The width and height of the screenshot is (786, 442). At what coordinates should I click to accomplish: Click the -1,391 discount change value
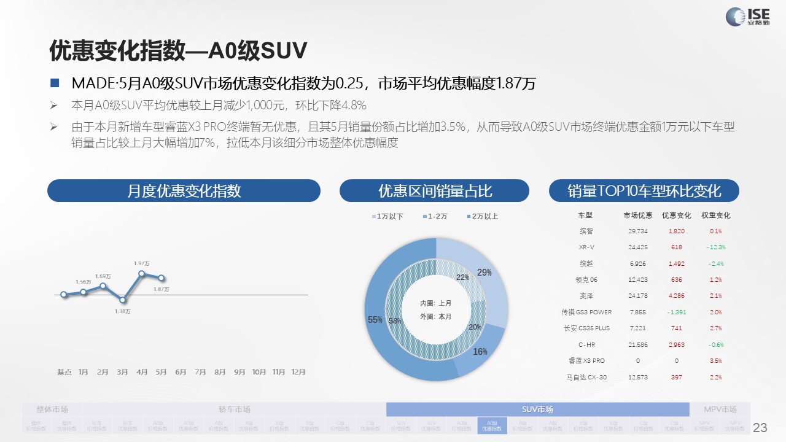coord(677,312)
